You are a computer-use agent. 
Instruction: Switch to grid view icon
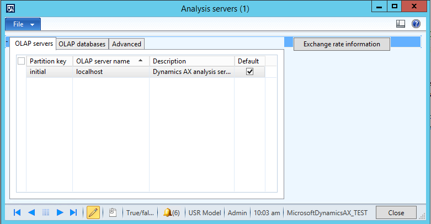tap(46, 212)
